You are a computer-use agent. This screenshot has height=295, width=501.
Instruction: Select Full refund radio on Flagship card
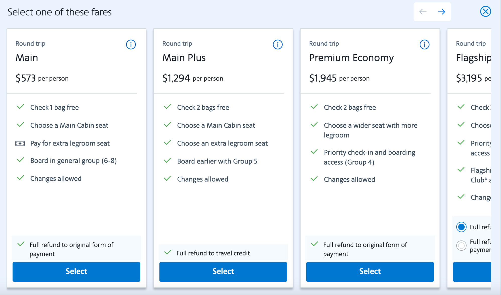pyautogui.click(x=461, y=227)
